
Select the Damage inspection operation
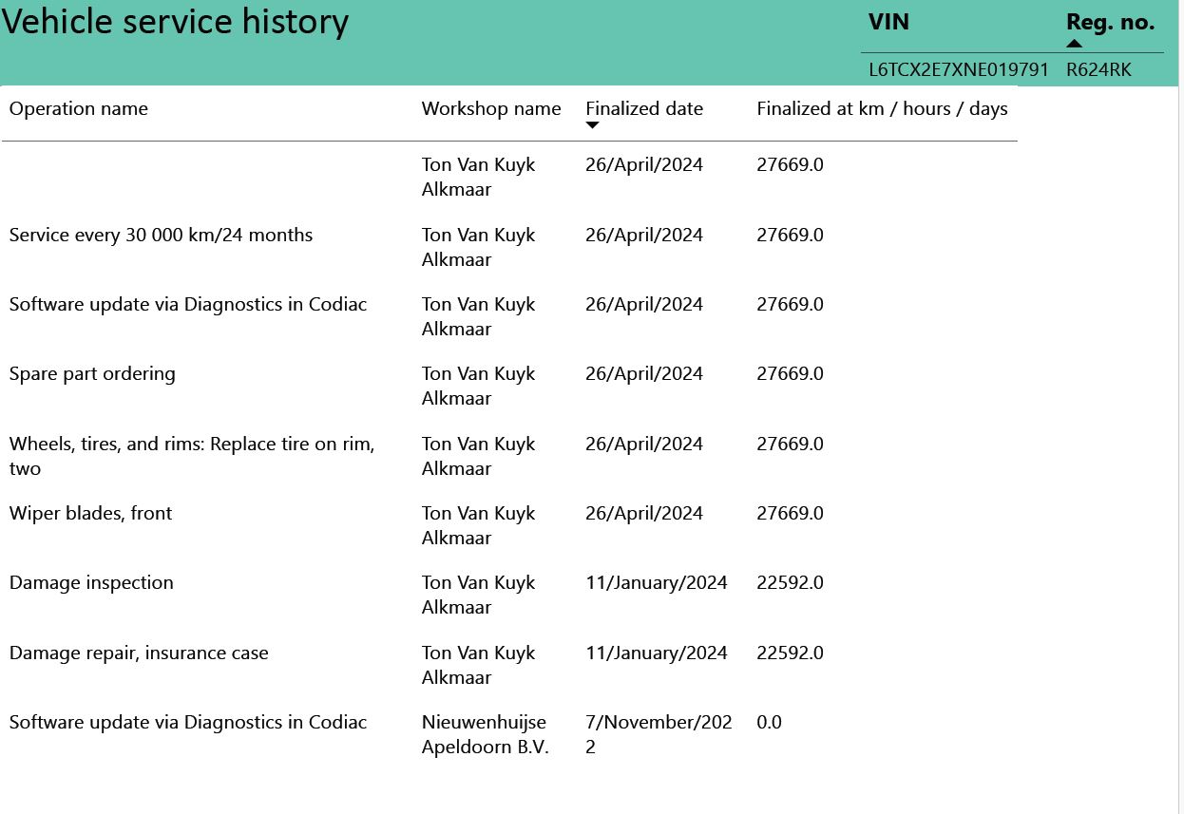[x=91, y=582]
